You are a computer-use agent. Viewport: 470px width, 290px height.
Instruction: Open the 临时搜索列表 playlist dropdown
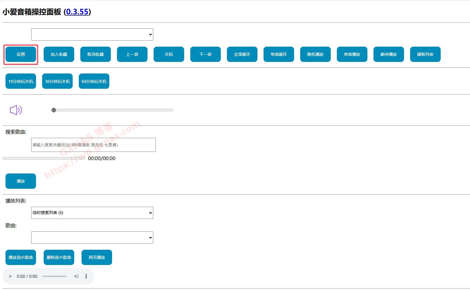[x=92, y=213]
